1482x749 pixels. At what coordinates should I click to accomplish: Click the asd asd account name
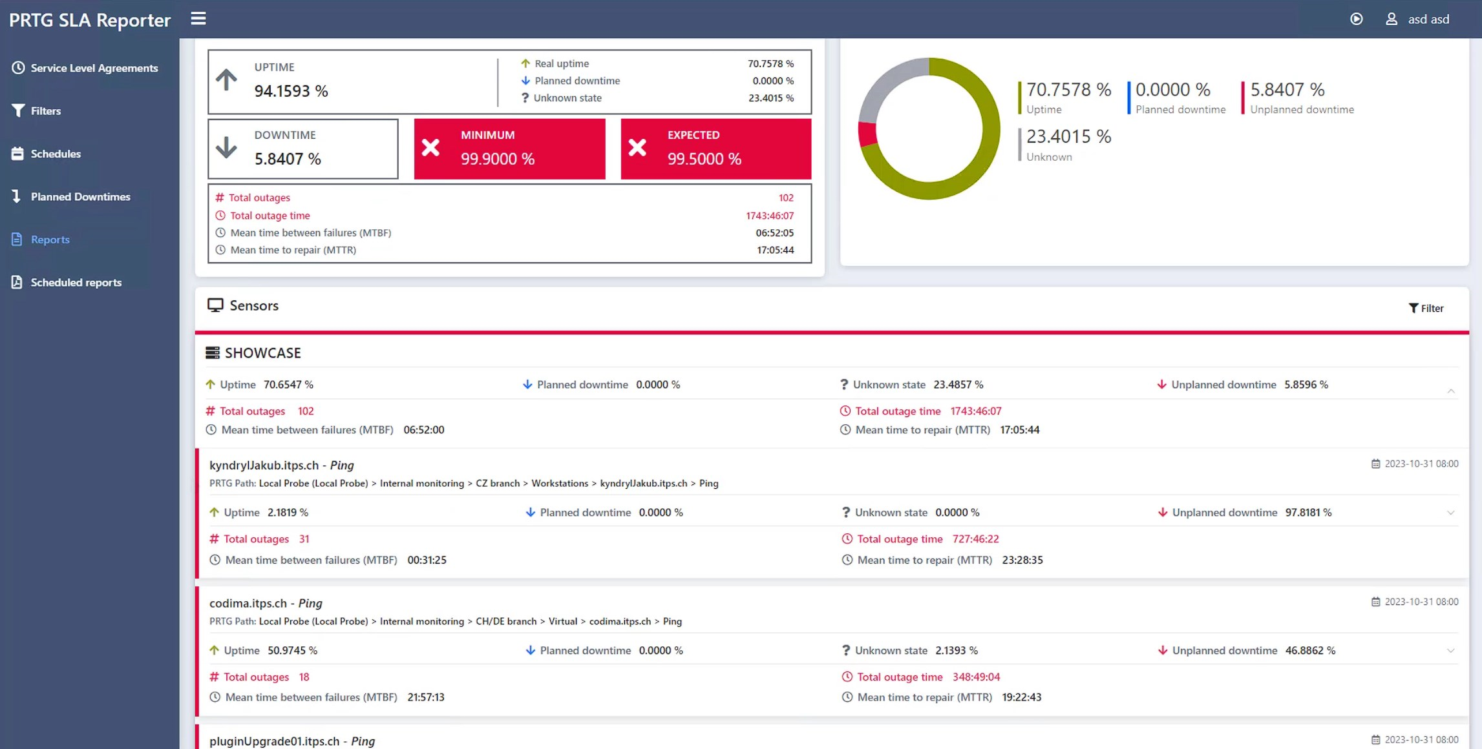coord(1428,19)
